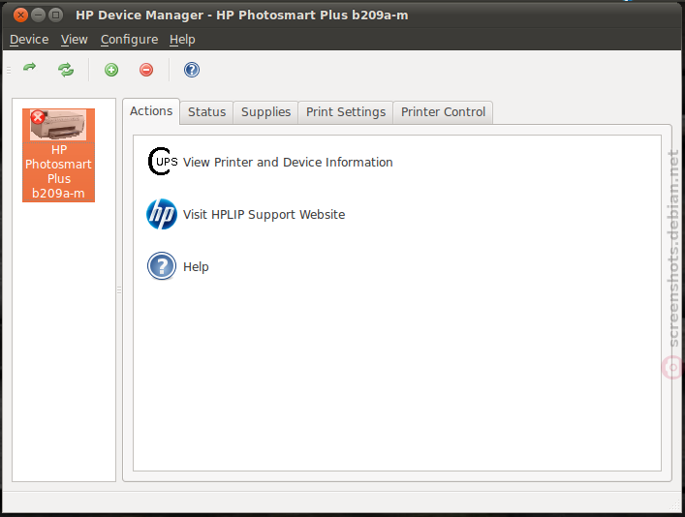The width and height of the screenshot is (685, 517).
Task: Open the blue question mark toolbar help
Action: click(191, 70)
